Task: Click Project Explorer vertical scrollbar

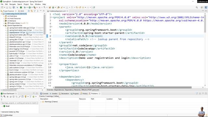Action: coord(45,25)
